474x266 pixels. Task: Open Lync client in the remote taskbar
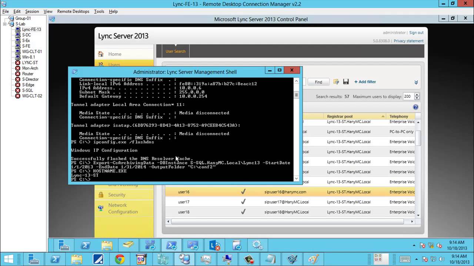pyautogui.click(x=215, y=245)
